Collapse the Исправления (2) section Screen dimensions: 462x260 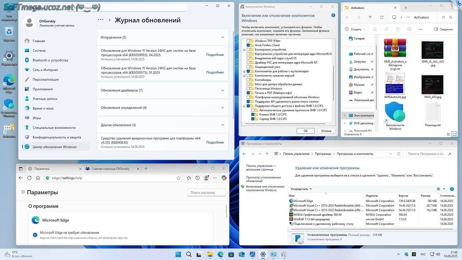pos(222,37)
